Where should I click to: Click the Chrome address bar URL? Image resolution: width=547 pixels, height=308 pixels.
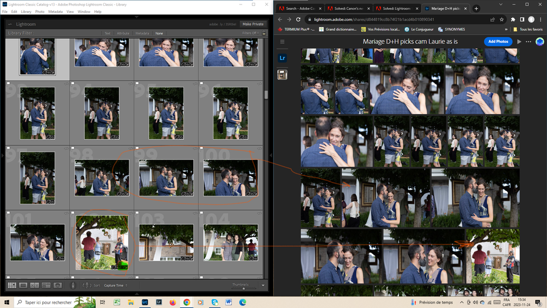coord(373,20)
